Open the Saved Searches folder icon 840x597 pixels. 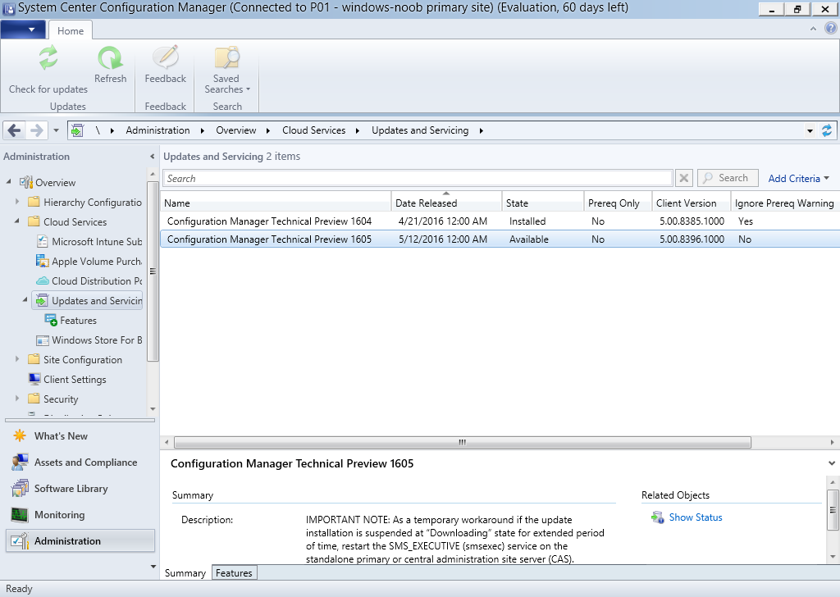coord(226,57)
